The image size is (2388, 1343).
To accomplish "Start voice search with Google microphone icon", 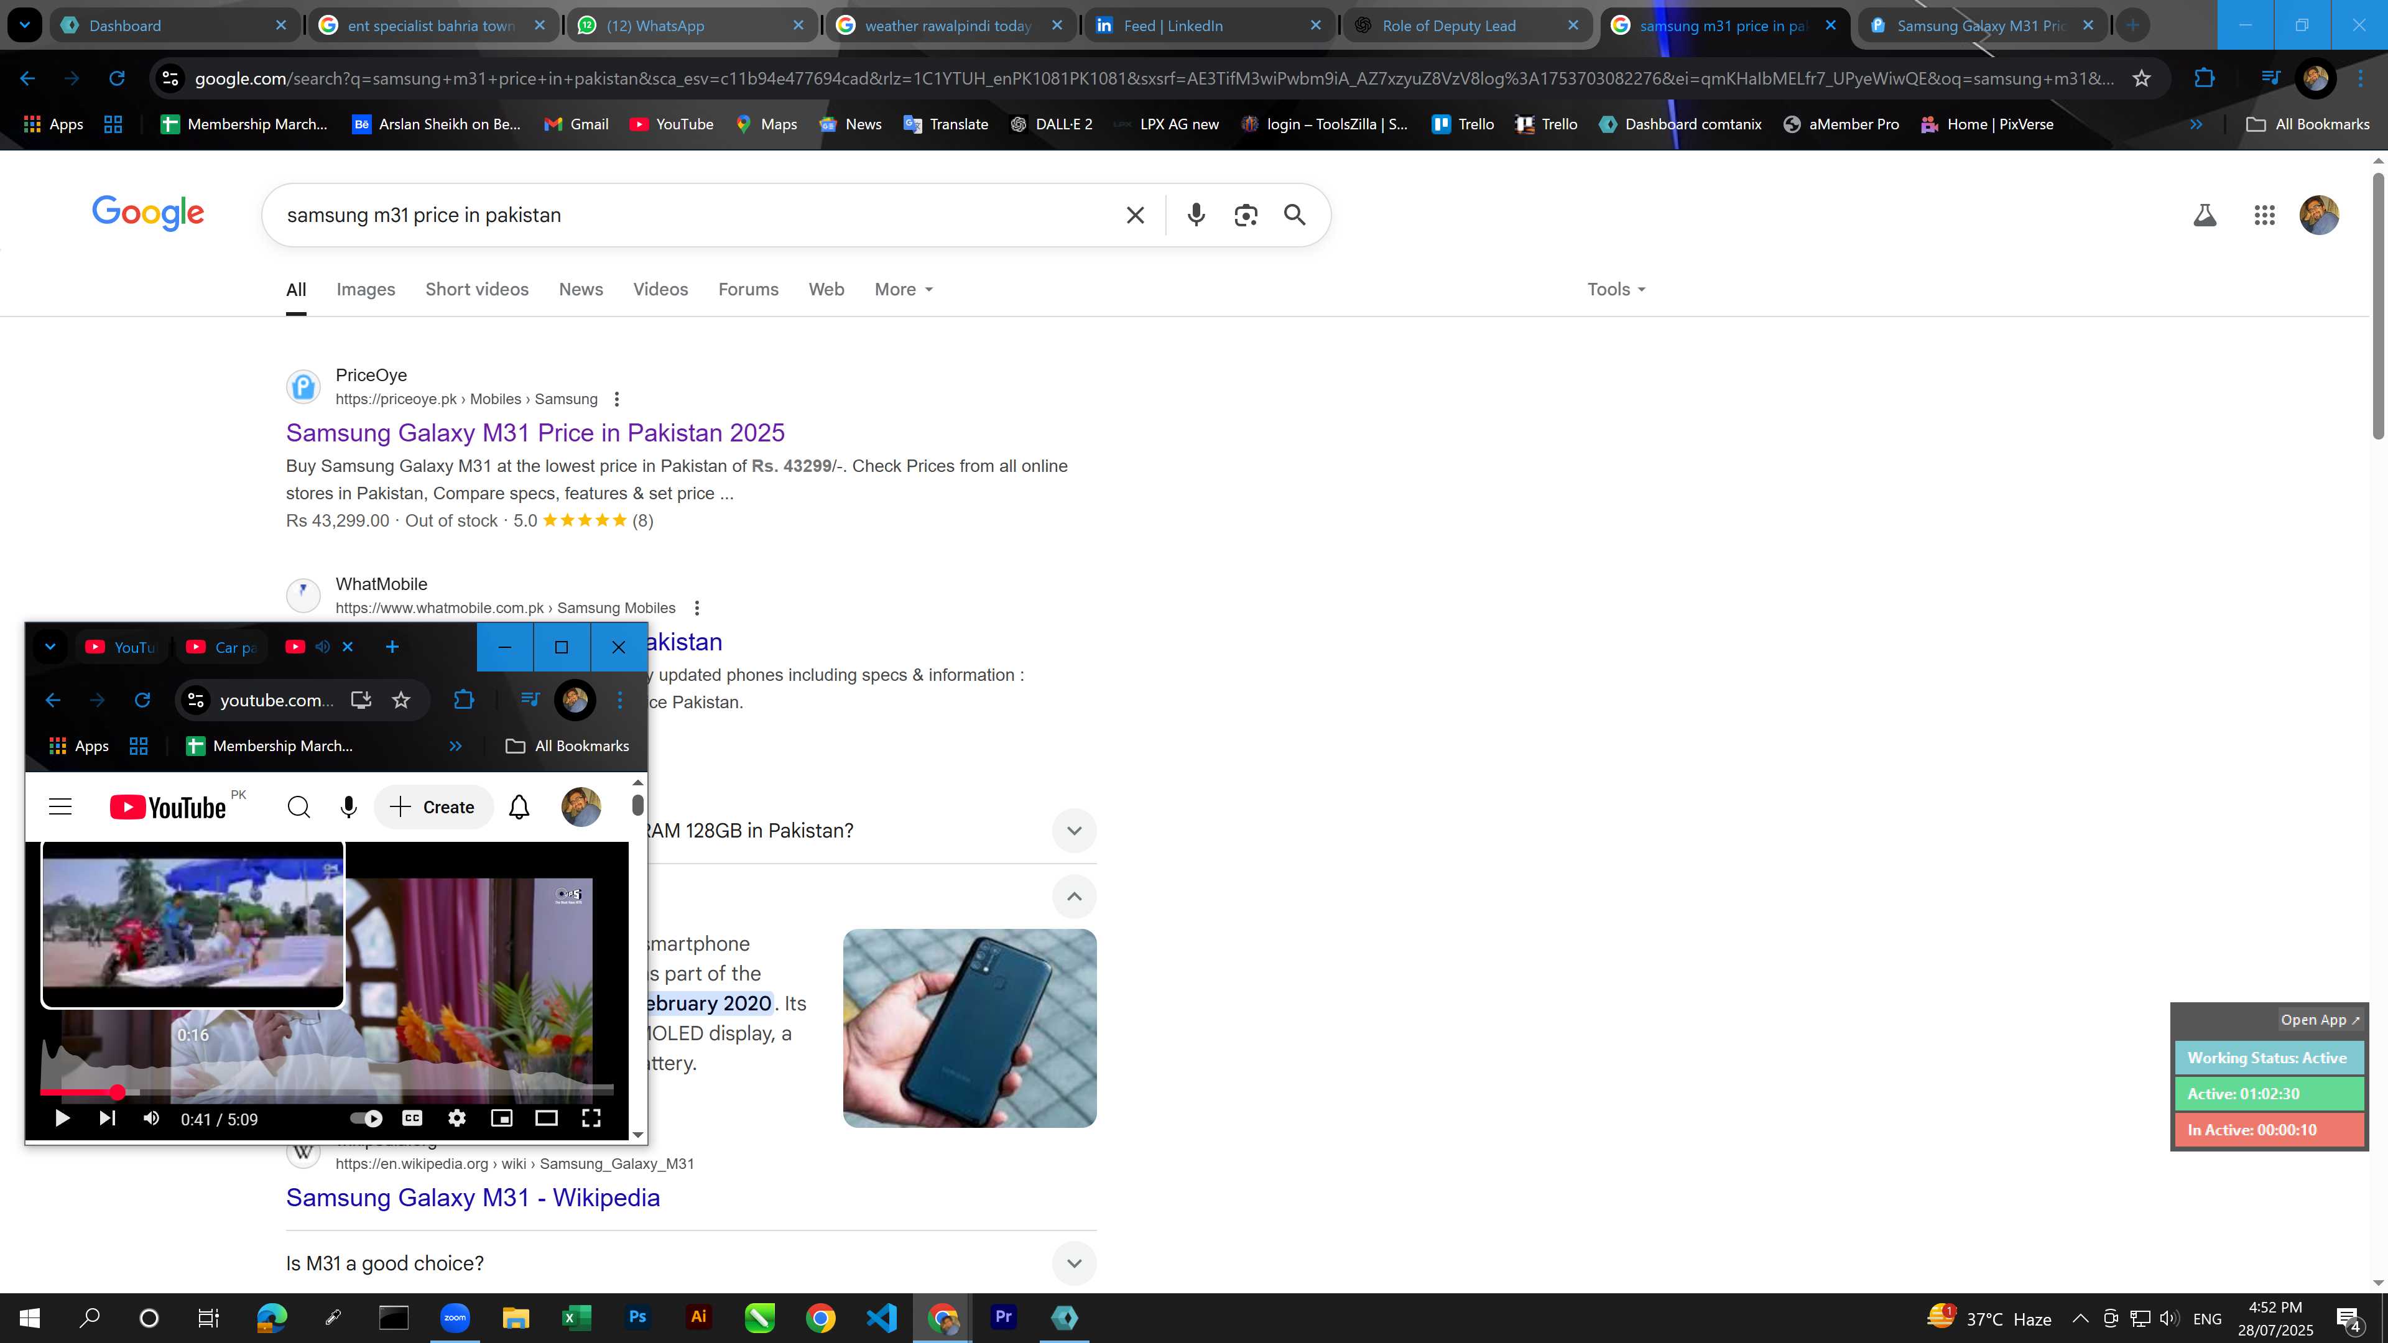I will [1196, 215].
